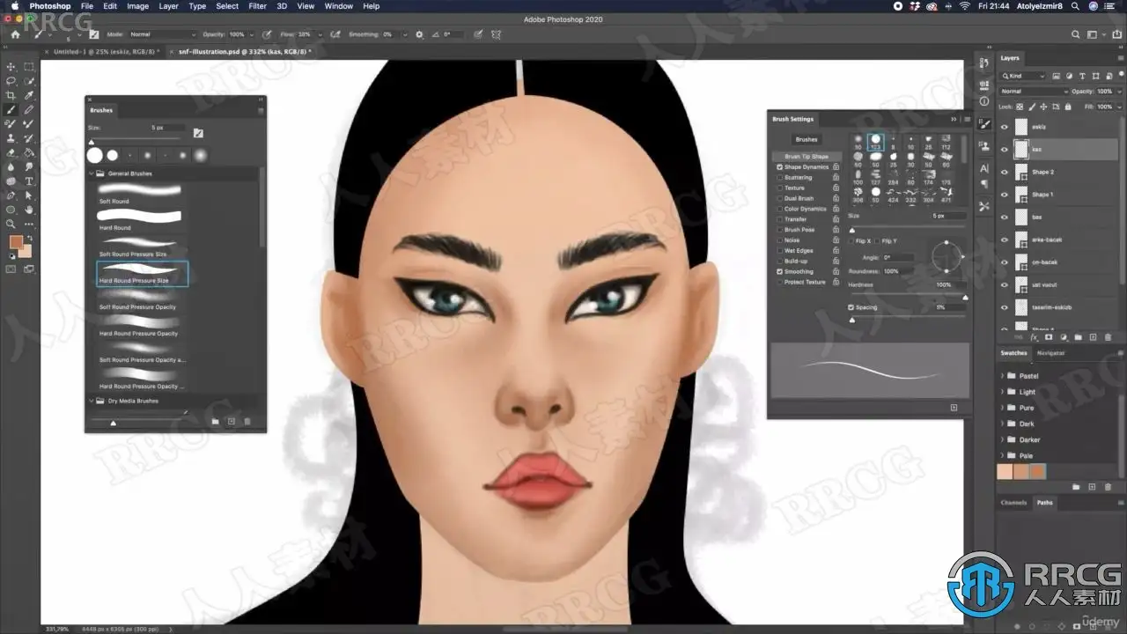Expand the Pastel swatches folder
The height and width of the screenshot is (634, 1127).
pyautogui.click(x=1002, y=376)
